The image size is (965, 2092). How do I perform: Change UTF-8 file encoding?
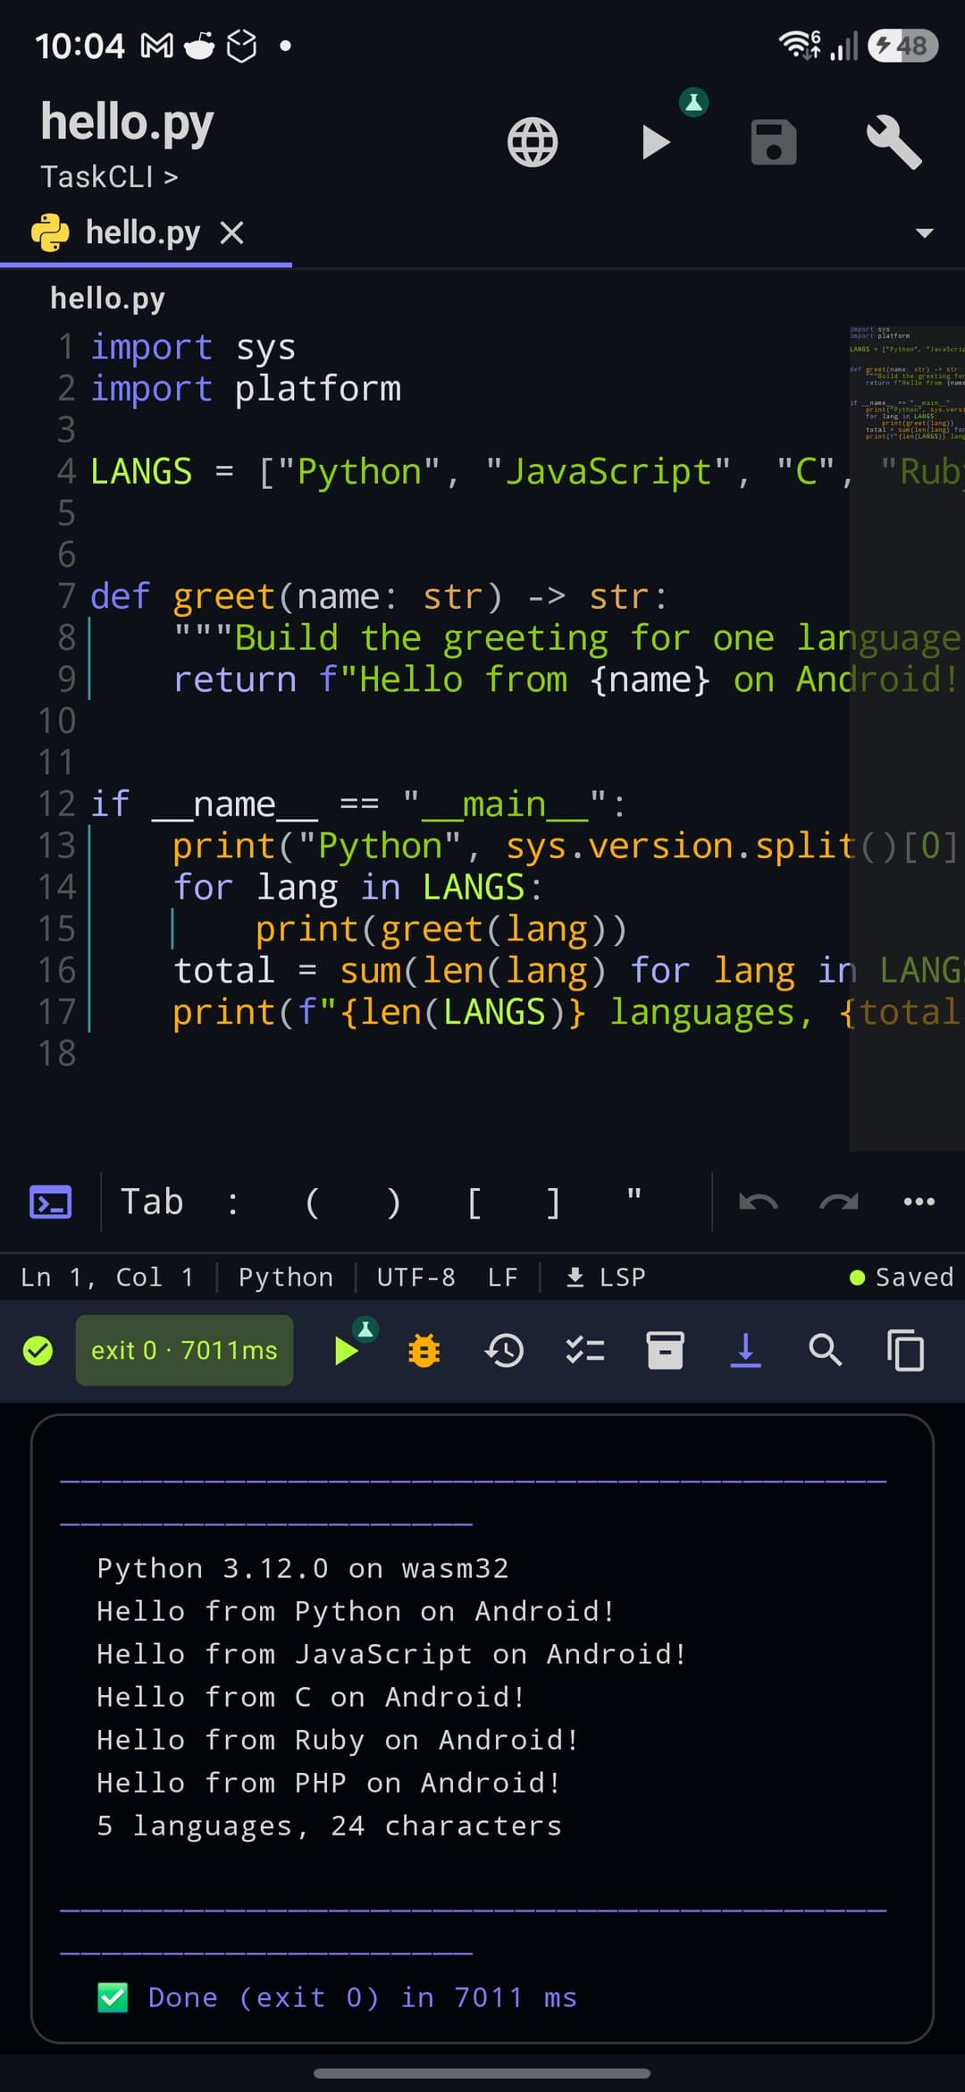(415, 1278)
